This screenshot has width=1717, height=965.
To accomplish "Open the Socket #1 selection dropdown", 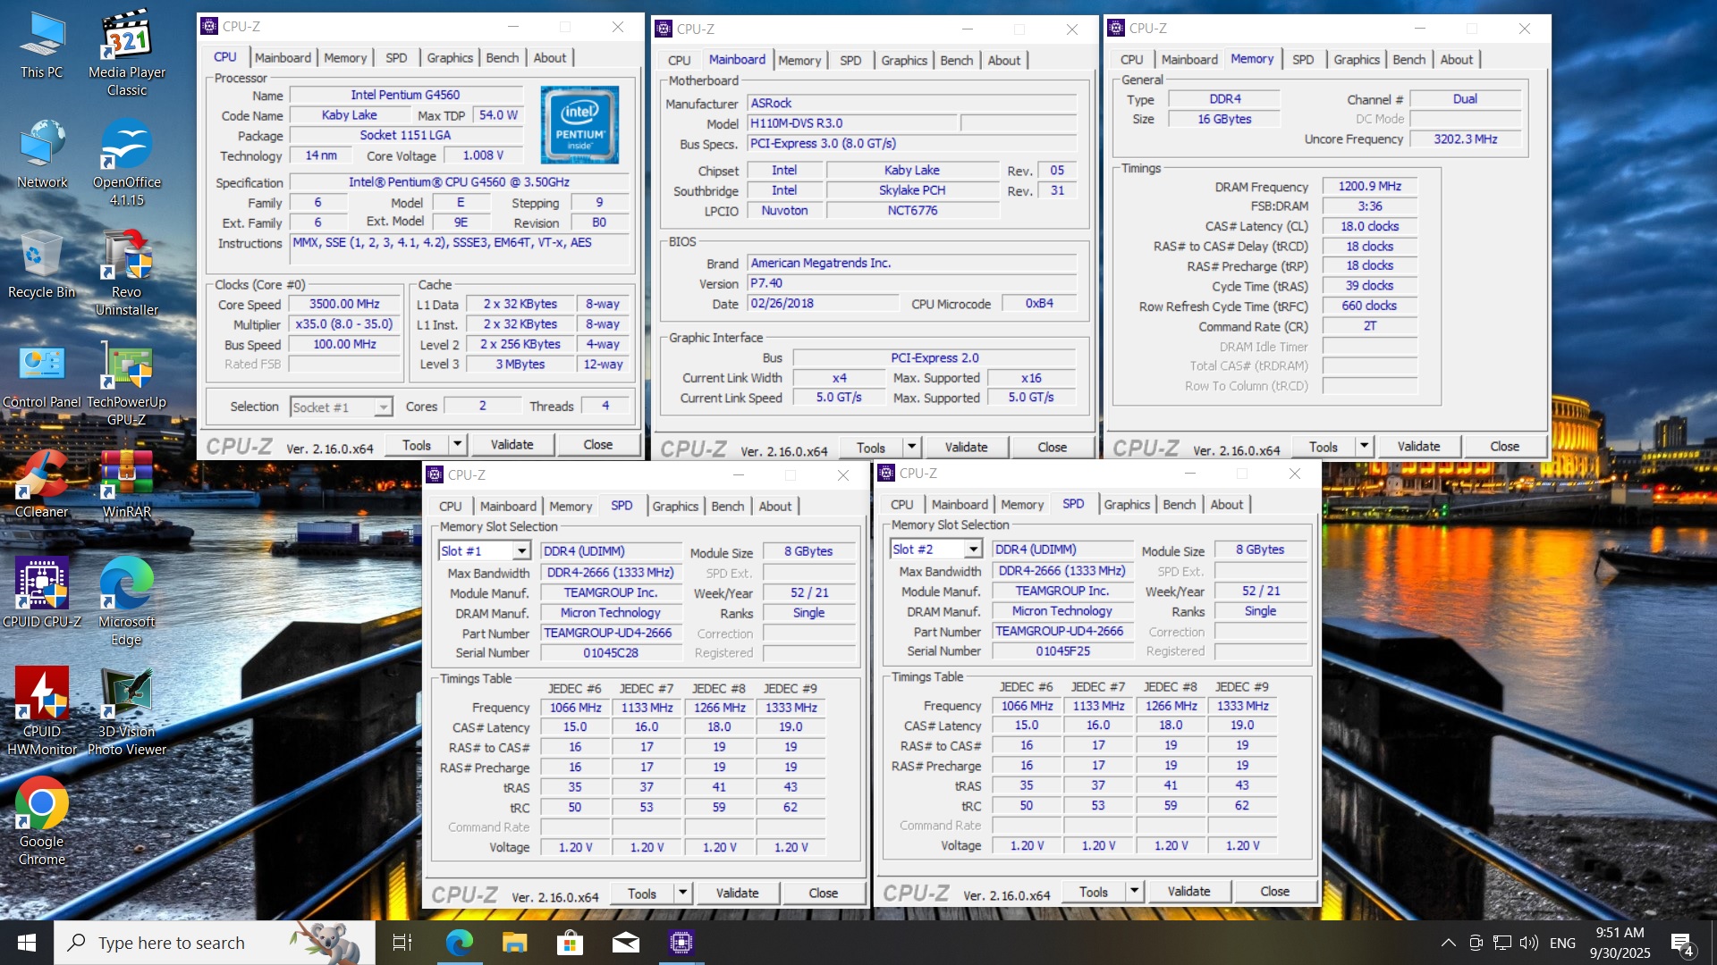I will pyautogui.click(x=383, y=407).
